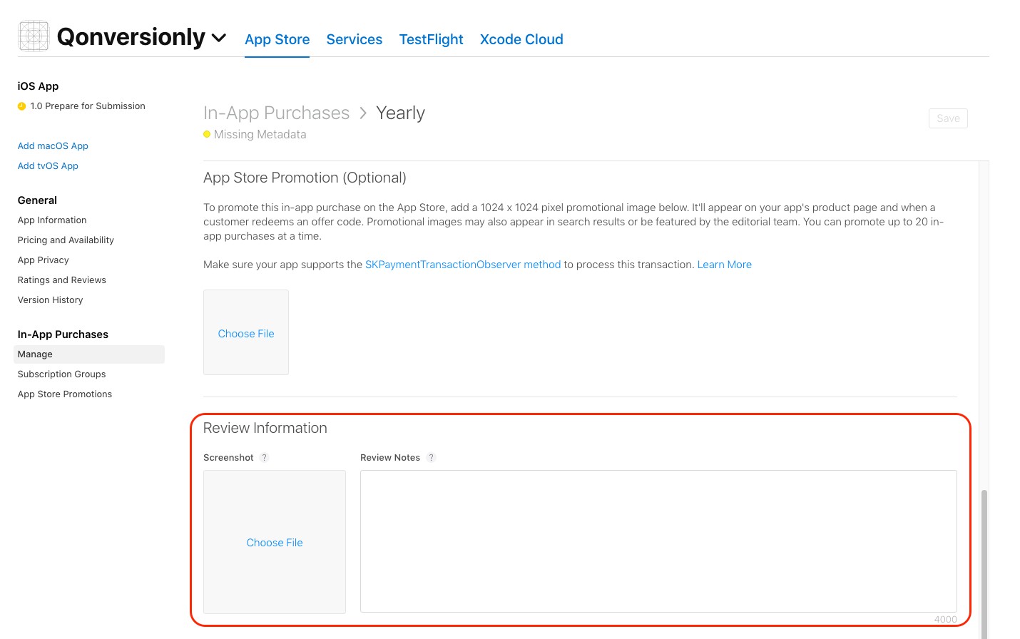This screenshot has height=639, width=1020.
Task: Open Pricing and Availability settings
Action: tap(65, 240)
